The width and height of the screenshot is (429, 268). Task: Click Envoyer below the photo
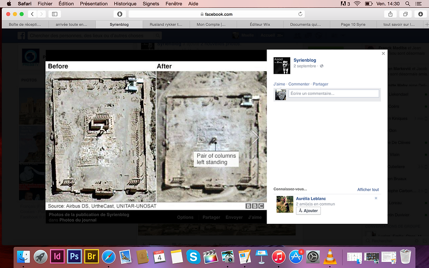pyautogui.click(x=234, y=217)
